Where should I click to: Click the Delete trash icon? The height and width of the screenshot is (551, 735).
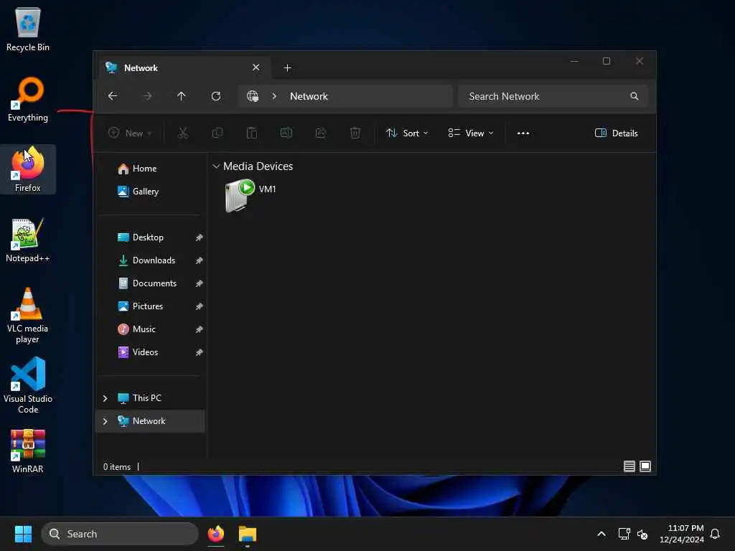[x=355, y=133]
